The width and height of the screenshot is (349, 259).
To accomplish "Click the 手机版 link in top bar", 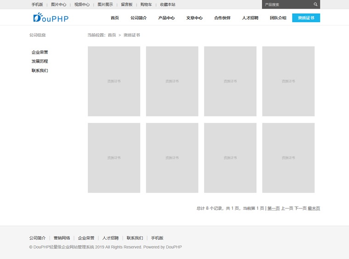I will coord(37,5).
